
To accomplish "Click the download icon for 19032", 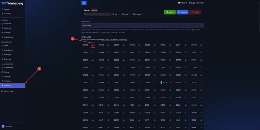I will [x=201, y=120].
